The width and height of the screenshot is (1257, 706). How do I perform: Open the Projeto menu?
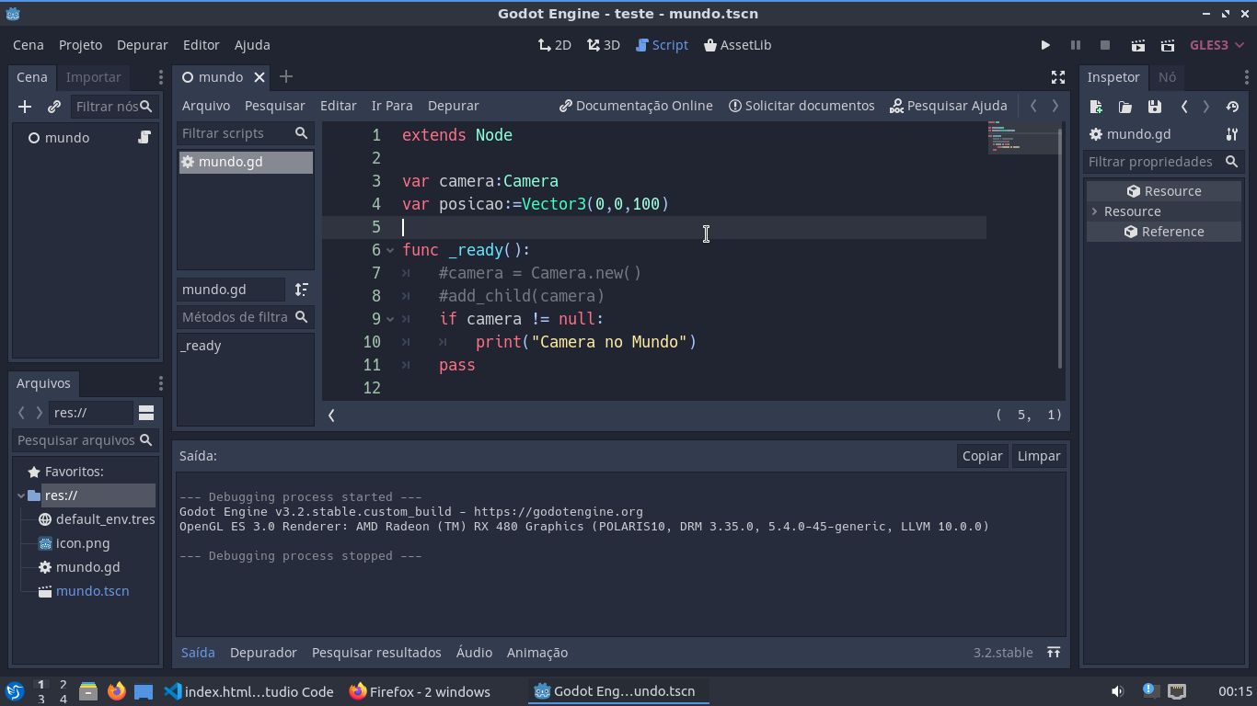(80, 45)
